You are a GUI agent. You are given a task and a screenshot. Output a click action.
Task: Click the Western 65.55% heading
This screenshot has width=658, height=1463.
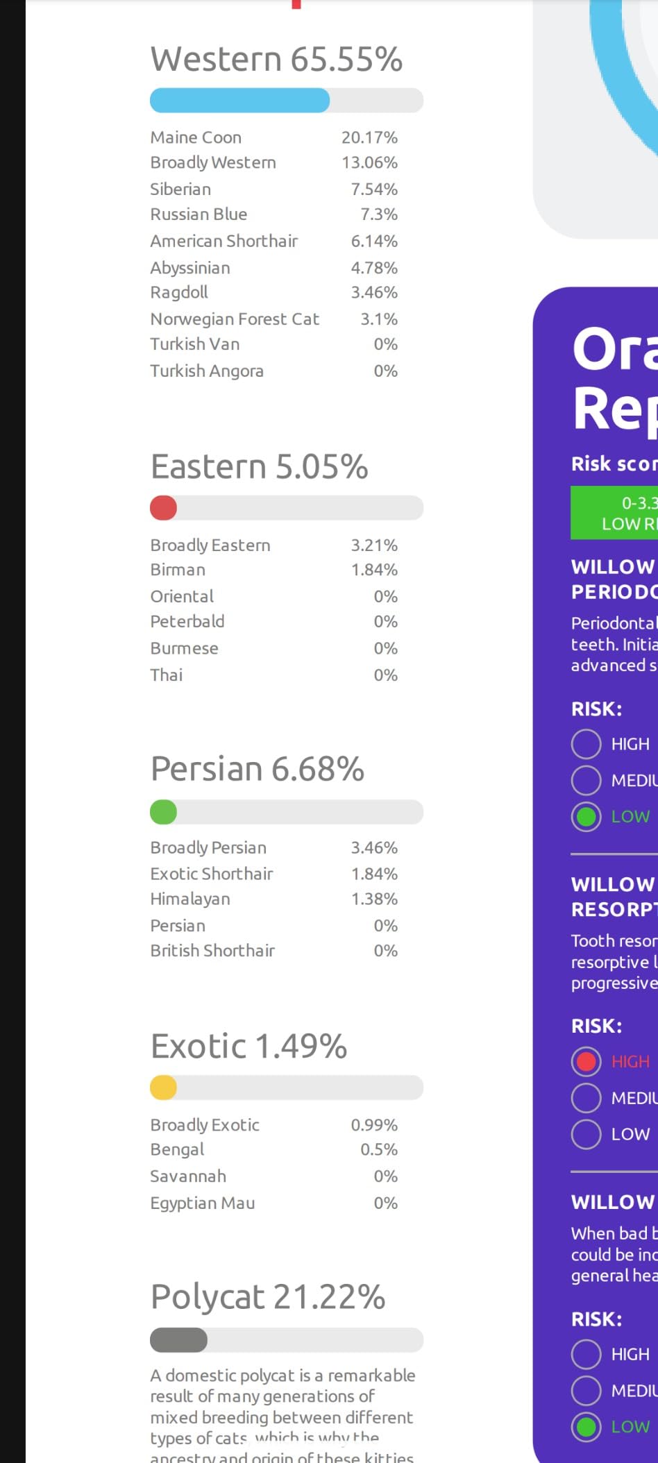pyautogui.click(x=276, y=60)
